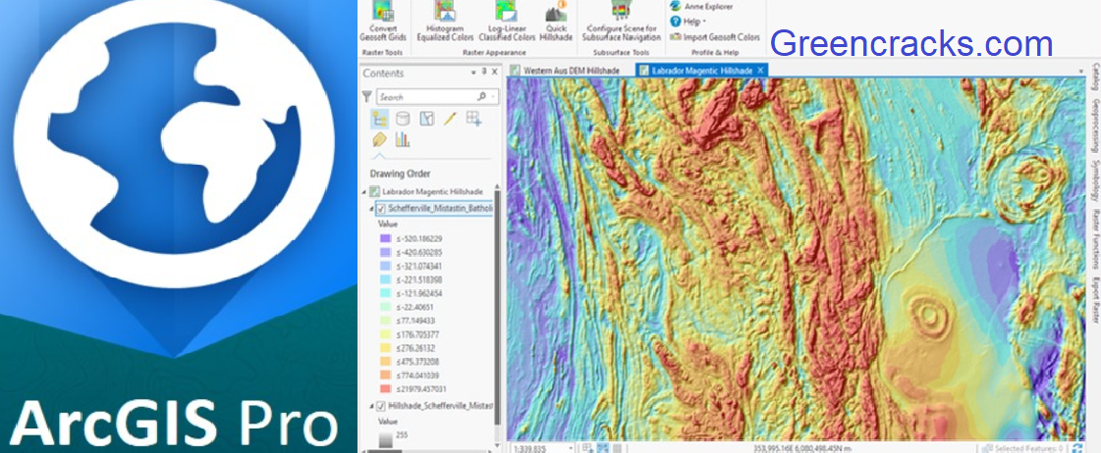The image size is (1101, 453).
Task: Select List By Data Source icon
Action: pyautogui.click(x=403, y=119)
